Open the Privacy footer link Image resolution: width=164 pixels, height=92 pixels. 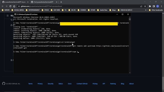coord(40,84)
